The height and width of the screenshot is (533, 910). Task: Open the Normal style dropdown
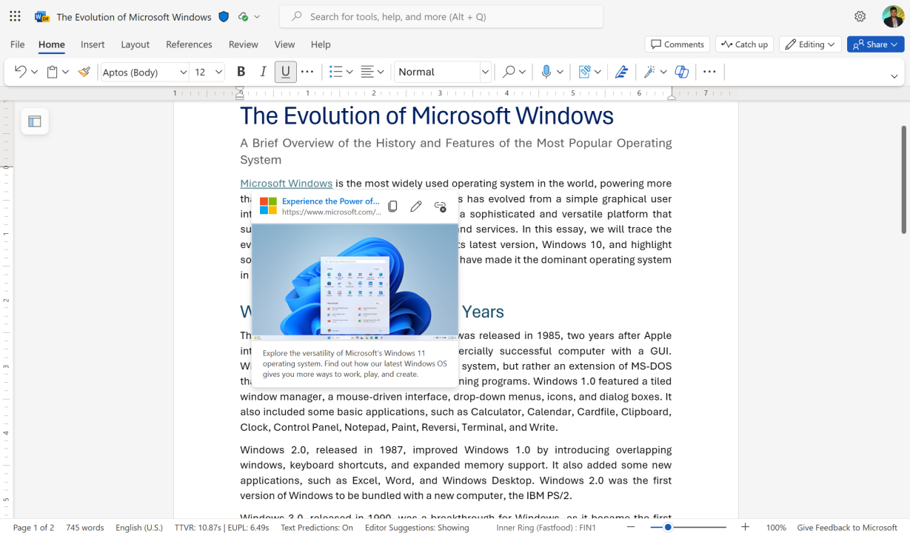click(442, 71)
